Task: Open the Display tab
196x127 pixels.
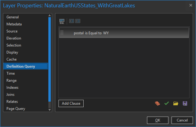Action: (x=26, y=52)
